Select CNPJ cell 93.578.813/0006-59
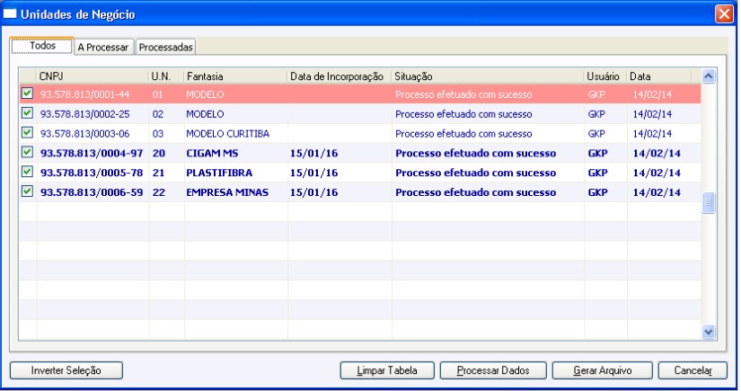This screenshot has width=741, height=391. [x=92, y=192]
